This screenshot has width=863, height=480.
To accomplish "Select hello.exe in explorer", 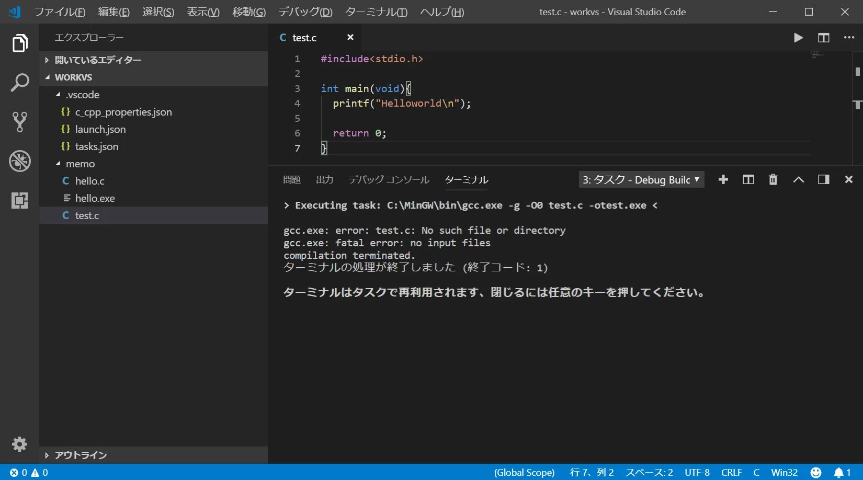I will click(x=154, y=198).
